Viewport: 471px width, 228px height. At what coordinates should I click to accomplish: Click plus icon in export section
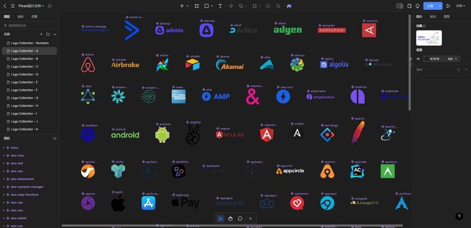(x=466, y=69)
